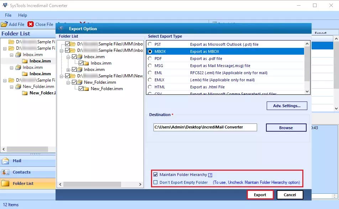The image size is (339, 209).
Task: Click the Export Option dialog logo icon
Action: point(61,28)
